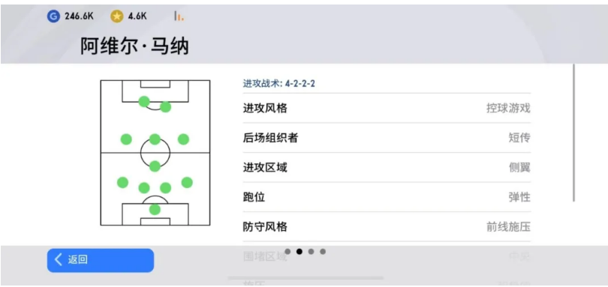Image resolution: width=608 pixels, height=287 pixels.
Task: Tap the 返回 back button
Action: pos(101,260)
